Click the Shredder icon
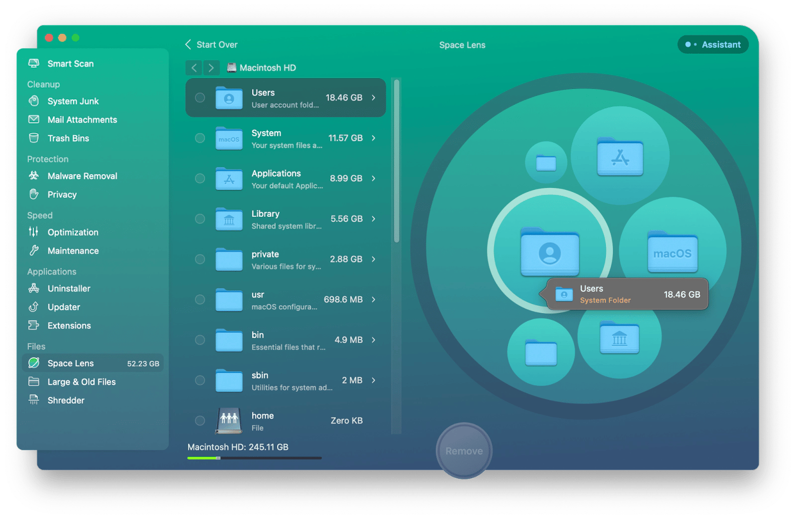Image resolution: width=796 pixels, height=519 pixels. click(x=34, y=400)
